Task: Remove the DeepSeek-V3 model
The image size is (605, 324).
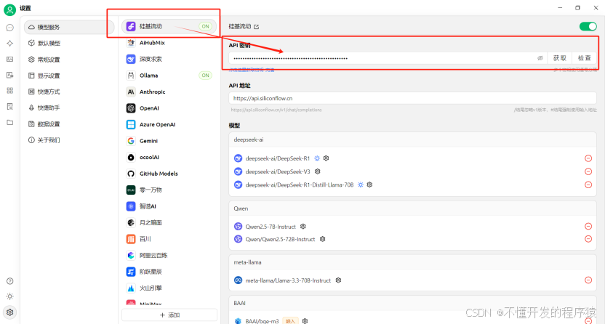Action: click(588, 171)
